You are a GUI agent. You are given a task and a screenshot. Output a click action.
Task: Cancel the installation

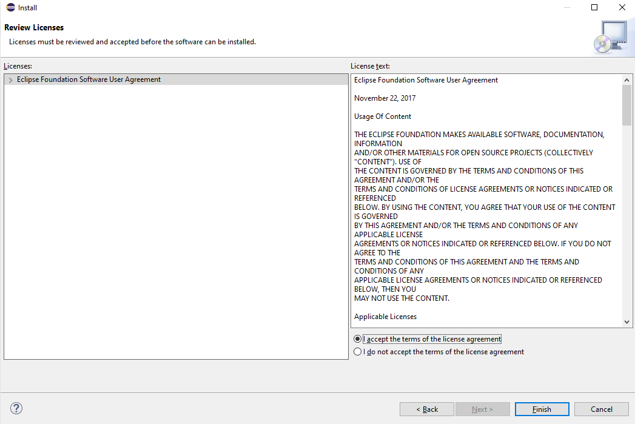(x=602, y=409)
